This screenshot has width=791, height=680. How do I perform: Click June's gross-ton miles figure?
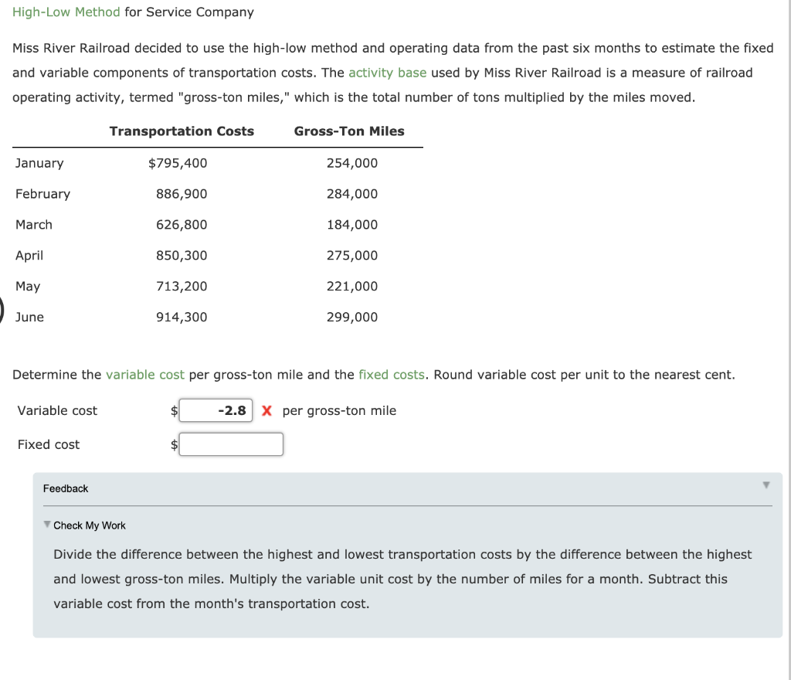353,317
